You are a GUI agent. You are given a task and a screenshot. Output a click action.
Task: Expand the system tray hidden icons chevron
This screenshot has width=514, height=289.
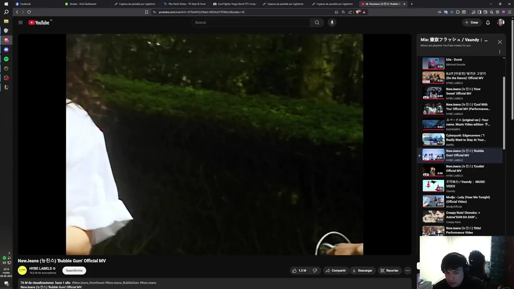pyautogui.click(x=9, y=253)
